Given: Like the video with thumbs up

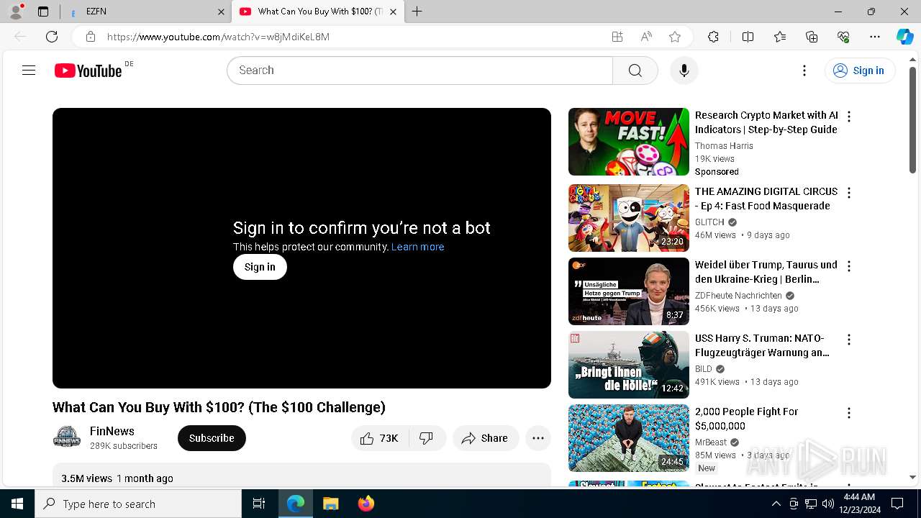Looking at the screenshot, I should coord(380,438).
